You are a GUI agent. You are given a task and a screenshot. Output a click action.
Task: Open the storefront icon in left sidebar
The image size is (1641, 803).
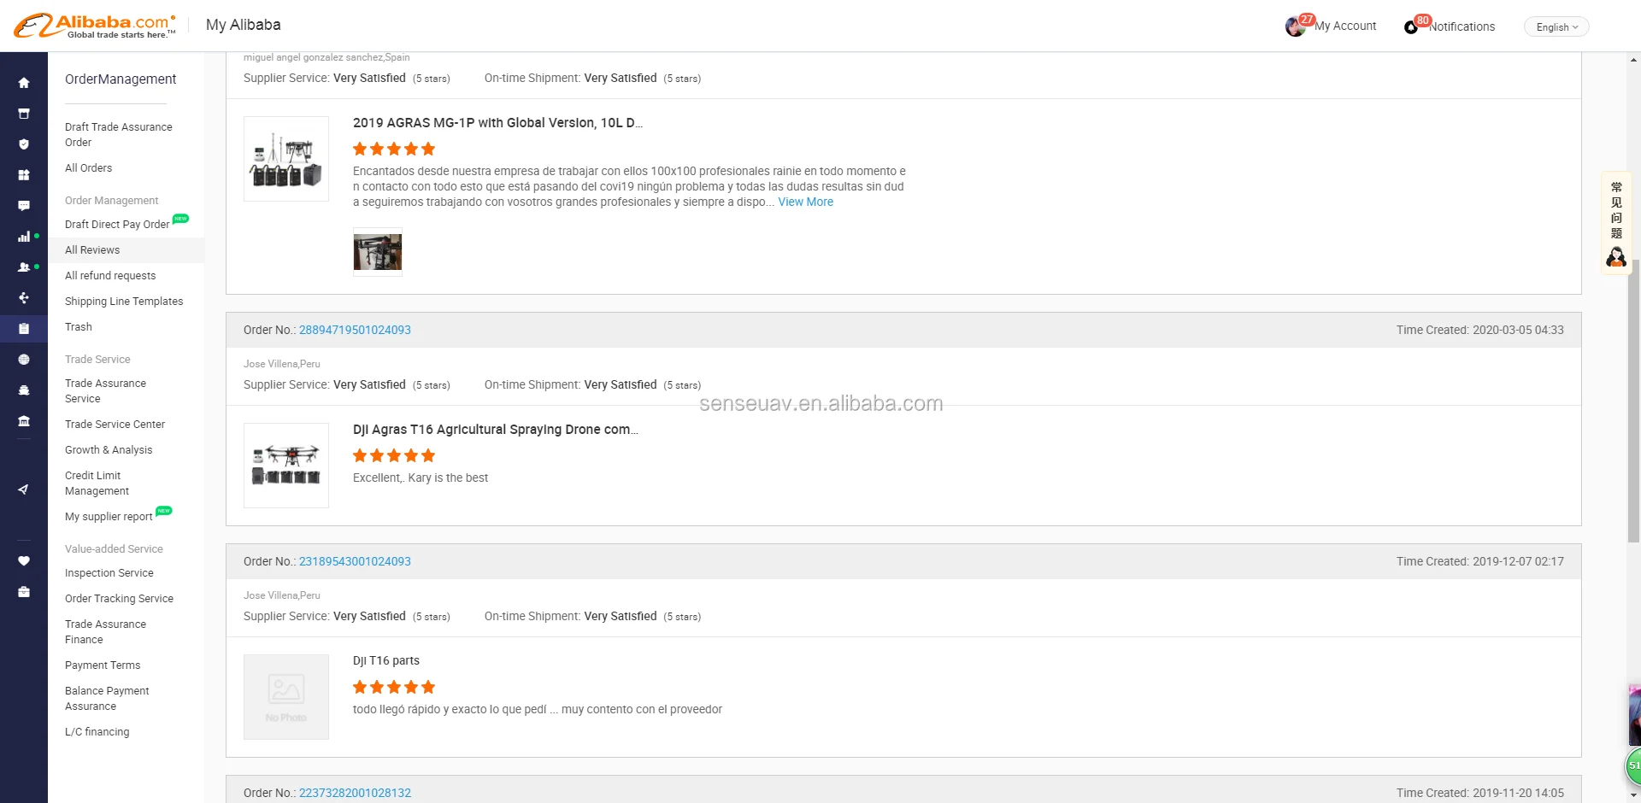[x=24, y=114]
